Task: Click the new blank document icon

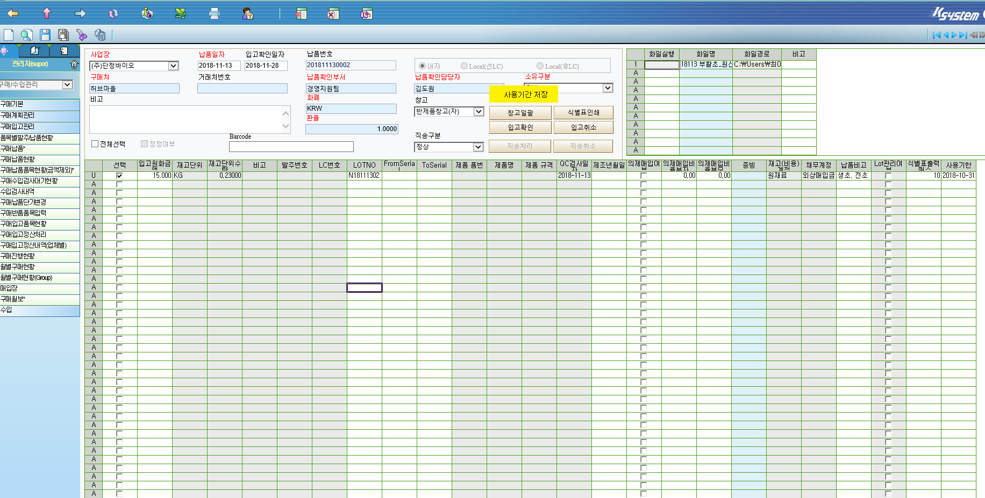Action: (9, 35)
